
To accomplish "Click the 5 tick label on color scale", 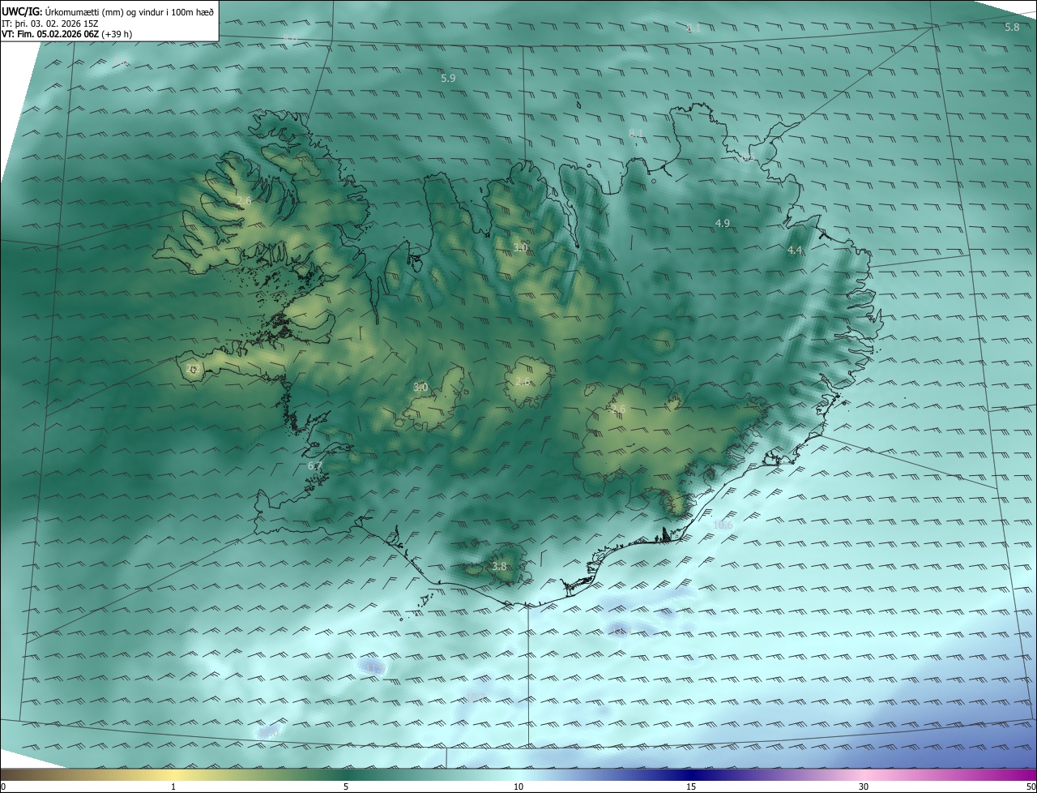I will 346,787.
